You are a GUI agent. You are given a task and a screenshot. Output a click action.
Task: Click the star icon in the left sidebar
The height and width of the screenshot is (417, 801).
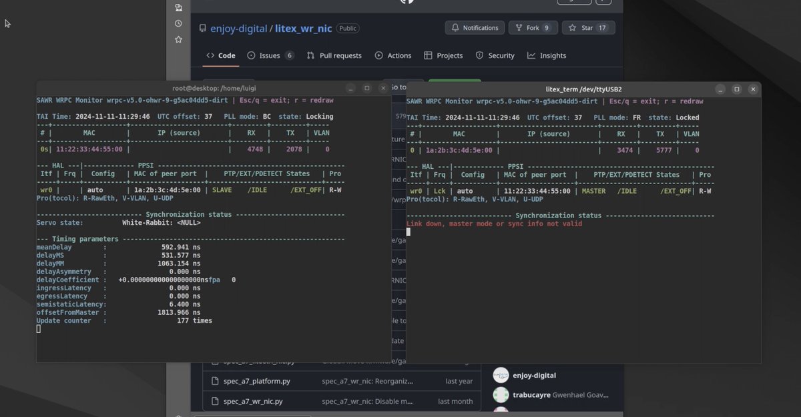click(x=178, y=39)
